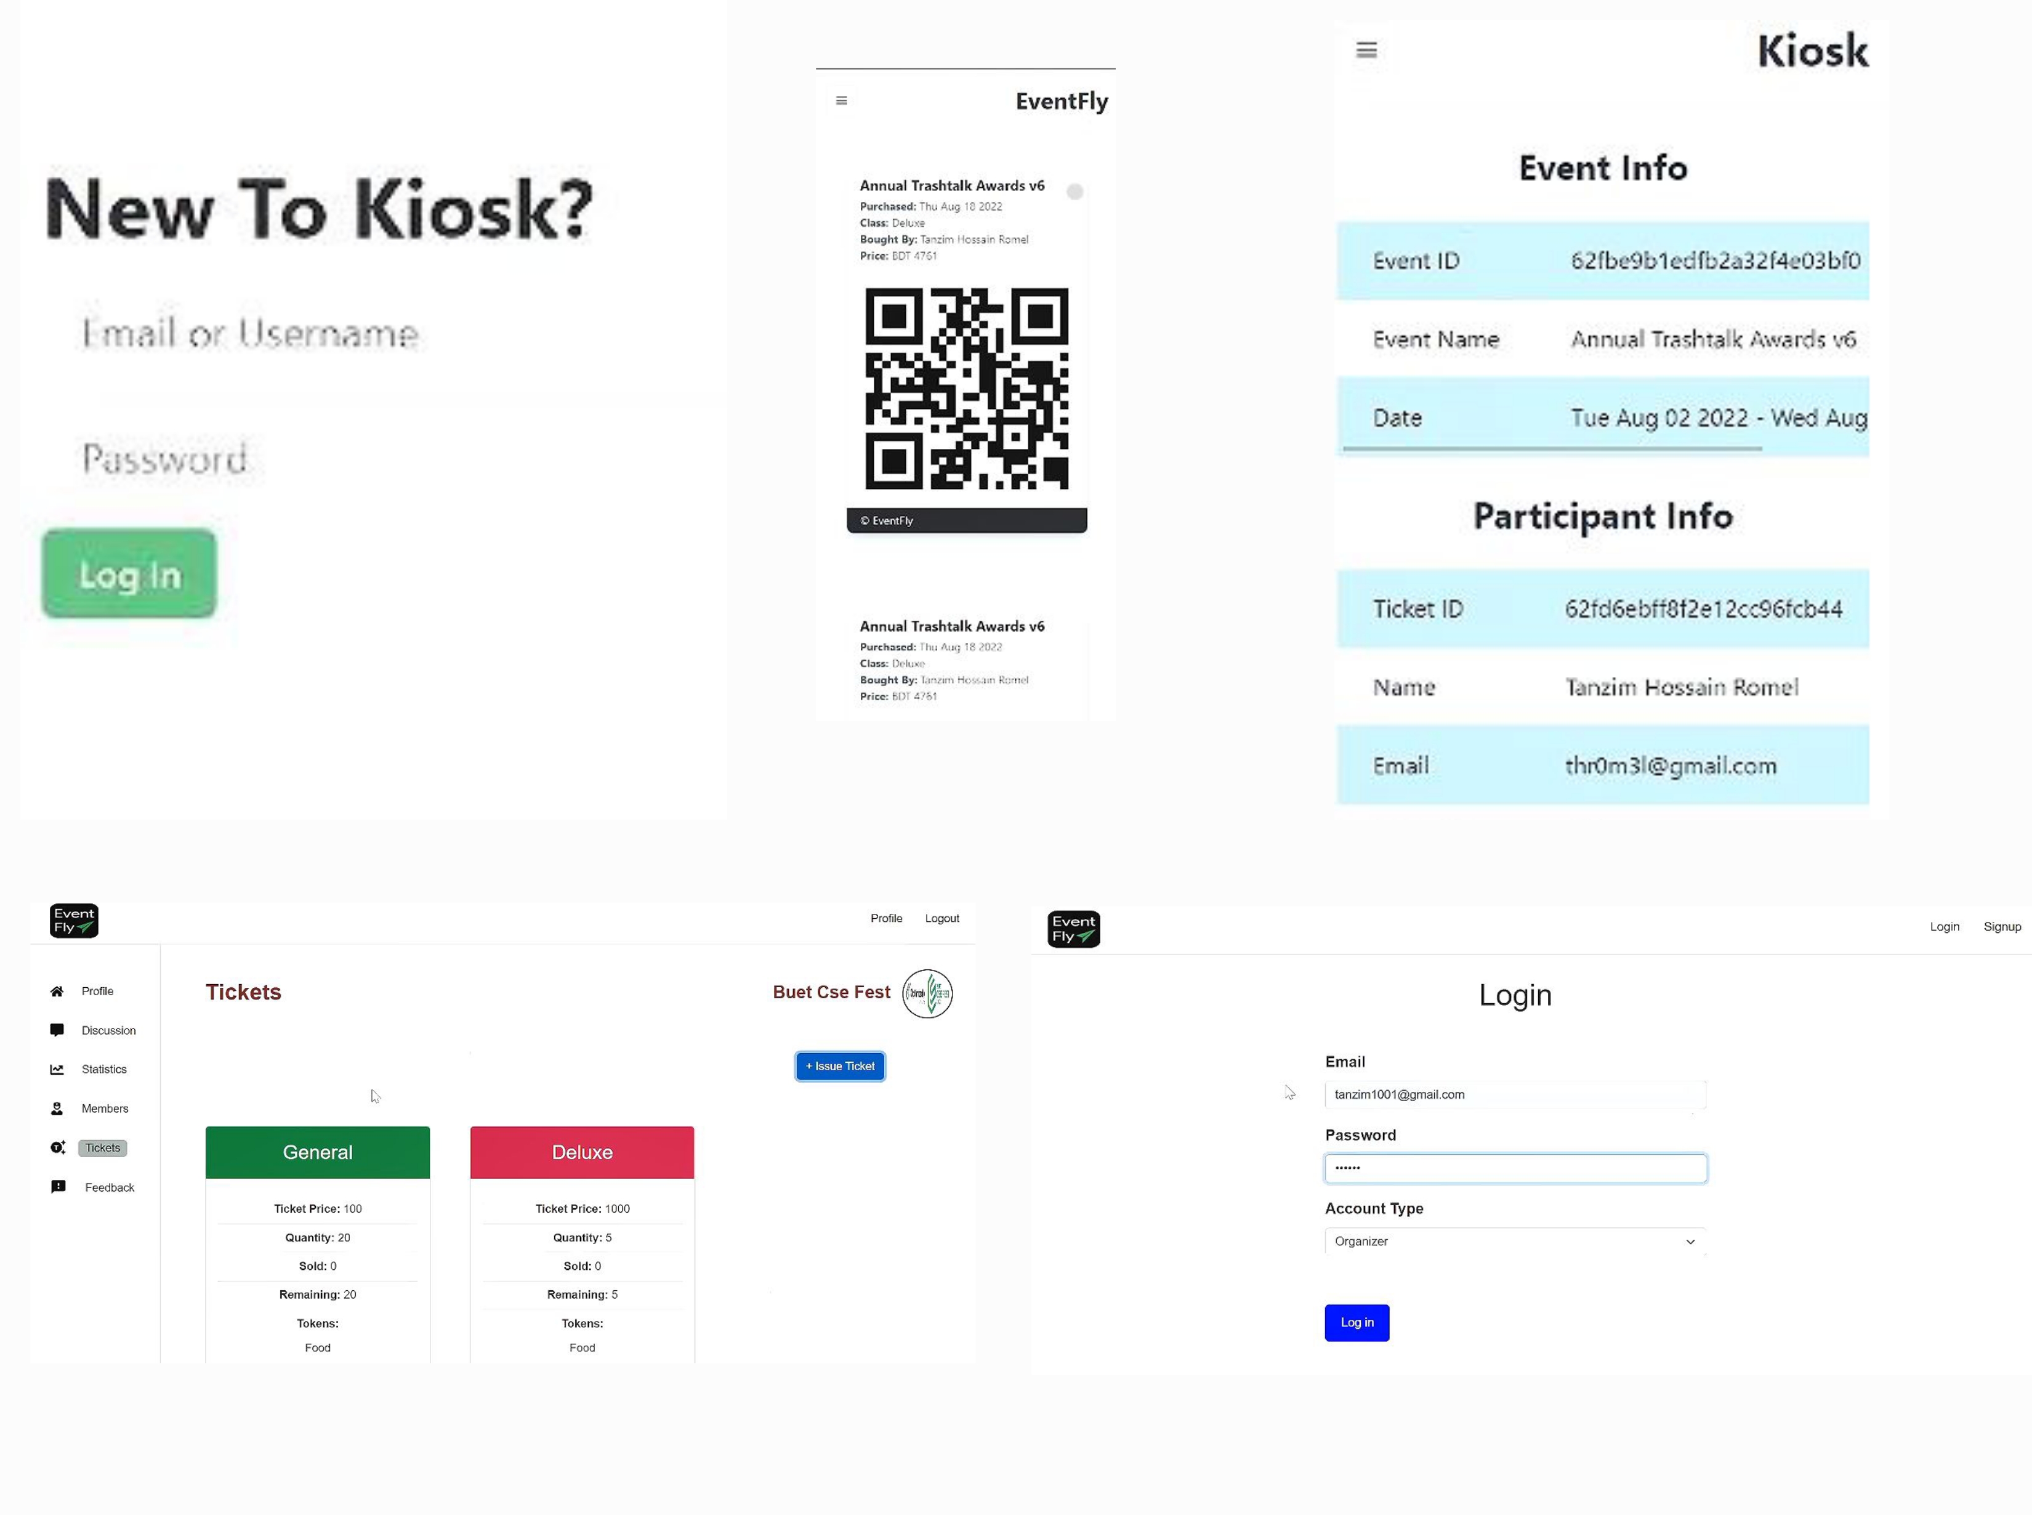The width and height of the screenshot is (2032, 1515).
Task: Click the Tickets page heading
Action: pos(243,992)
